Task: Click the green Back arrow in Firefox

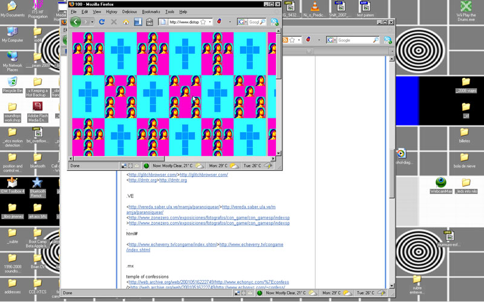Action: tap(76, 22)
